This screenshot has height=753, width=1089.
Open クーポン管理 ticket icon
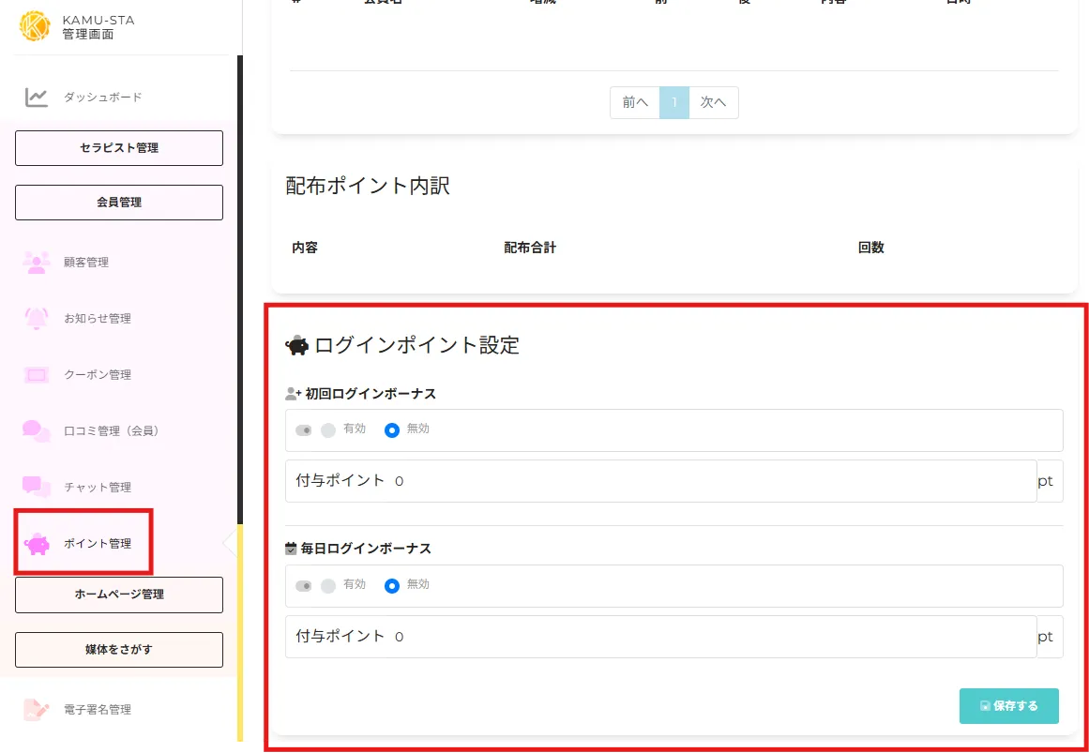pyautogui.click(x=37, y=375)
